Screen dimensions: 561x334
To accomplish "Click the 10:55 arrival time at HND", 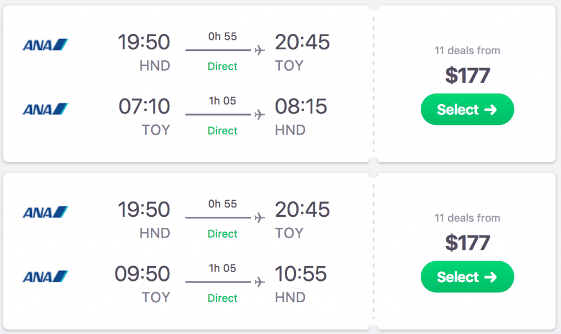I will coord(301,274).
